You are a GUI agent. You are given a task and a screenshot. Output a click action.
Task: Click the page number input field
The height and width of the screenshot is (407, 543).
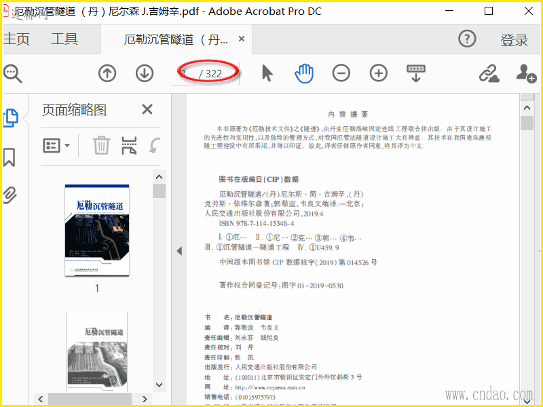(x=183, y=73)
